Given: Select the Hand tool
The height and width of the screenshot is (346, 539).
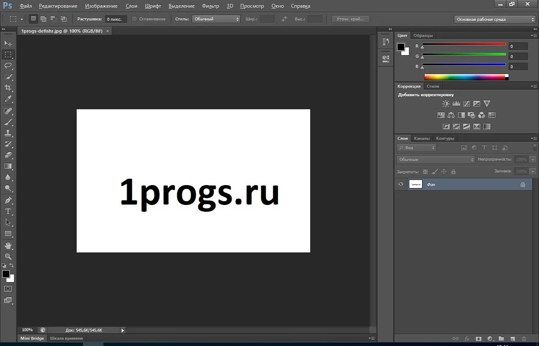Looking at the screenshot, I should pos(8,246).
